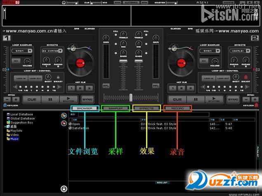The image size is (262, 196).
Task: Increase pitch with right deck plus button
Action: (x=255, y=100)
